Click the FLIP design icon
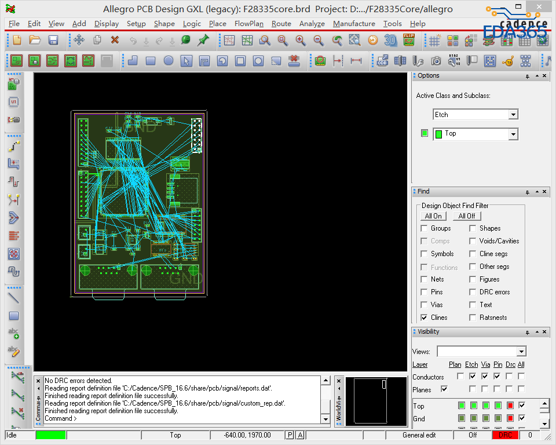The height and width of the screenshot is (445, 556). pyautogui.click(x=409, y=40)
